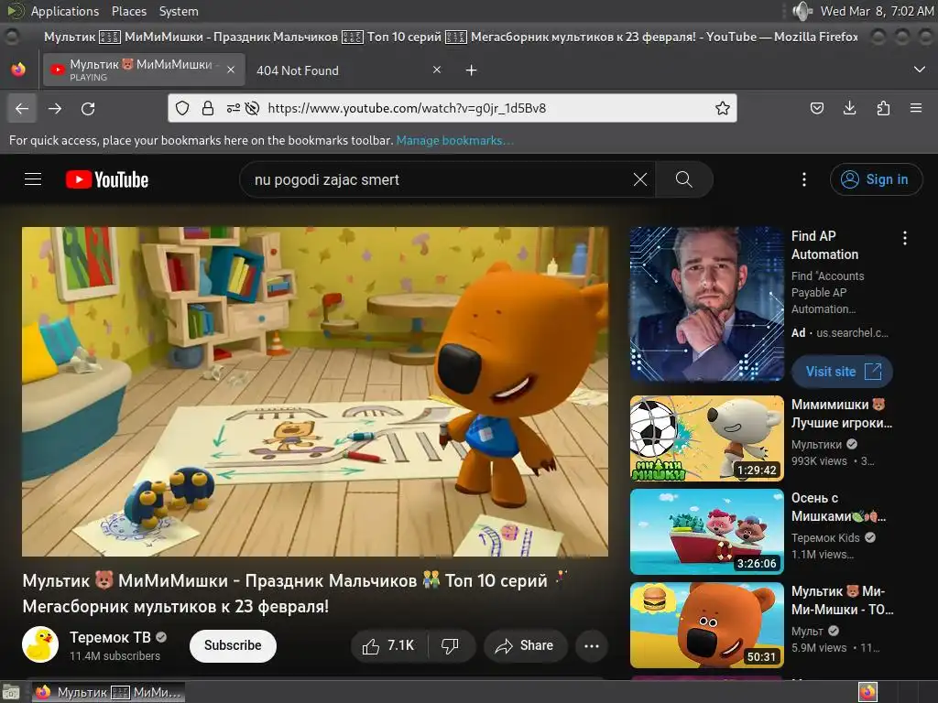This screenshot has height=703, width=938.
Task: Go to YouTube home via logo
Action: (107, 179)
